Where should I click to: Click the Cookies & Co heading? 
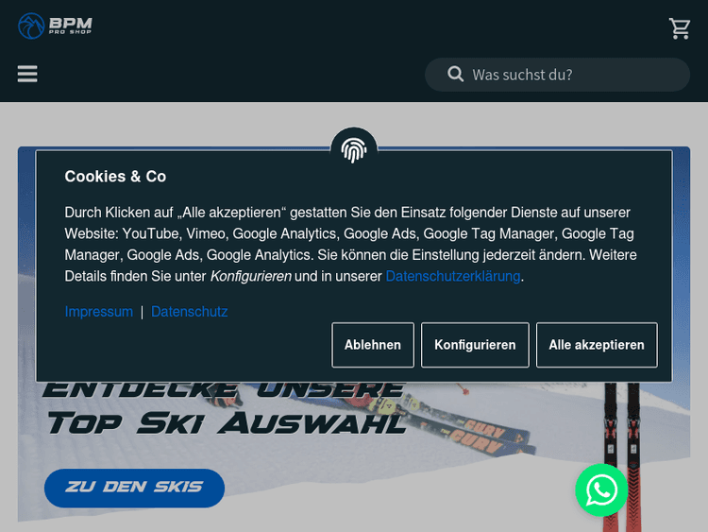[115, 177]
